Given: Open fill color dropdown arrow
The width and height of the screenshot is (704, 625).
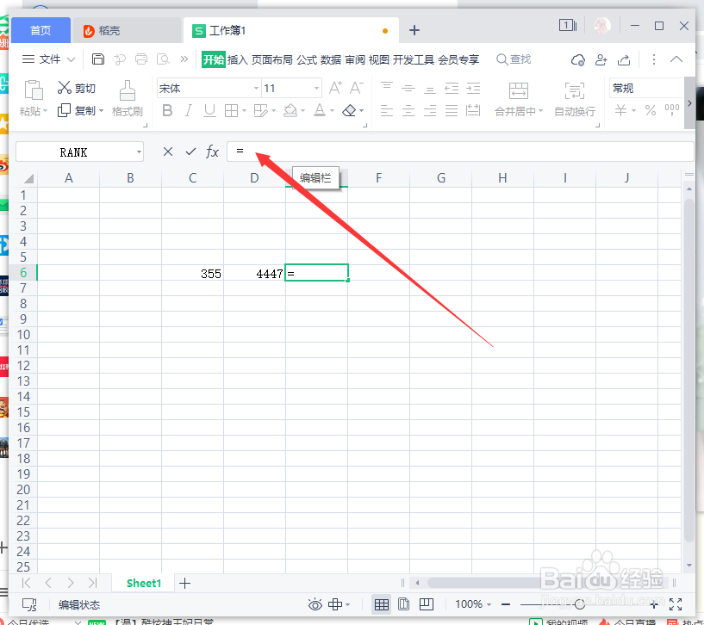Looking at the screenshot, I should coord(303,111).
